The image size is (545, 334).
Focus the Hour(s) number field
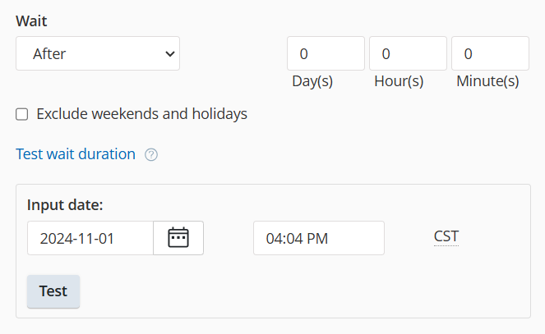click(408, 54)
